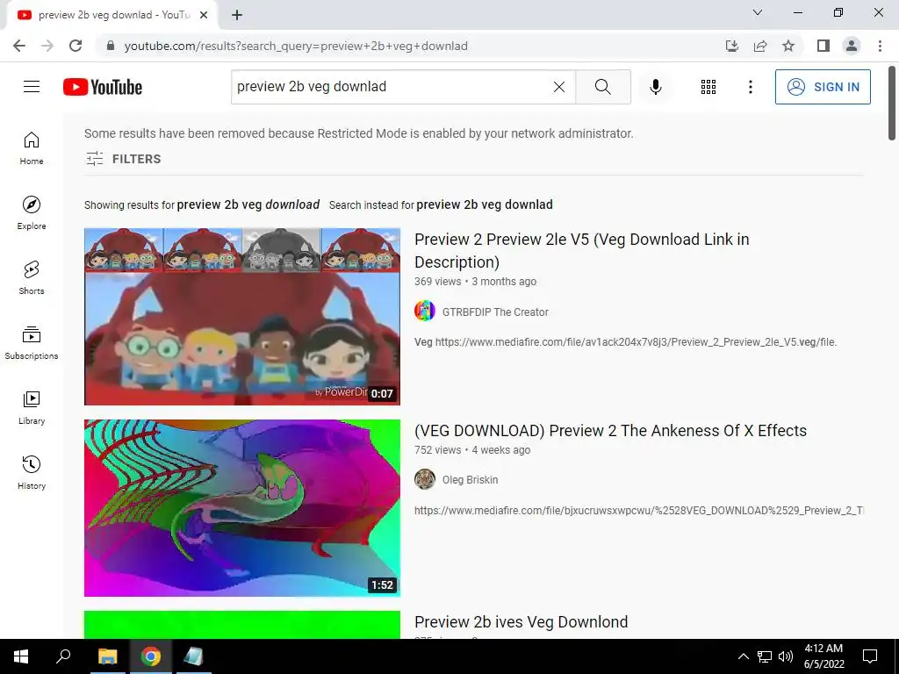This screenshot has width=899, height=674.
Task: Open the notepad app in taskbar
Action: (x=194, y=656)
